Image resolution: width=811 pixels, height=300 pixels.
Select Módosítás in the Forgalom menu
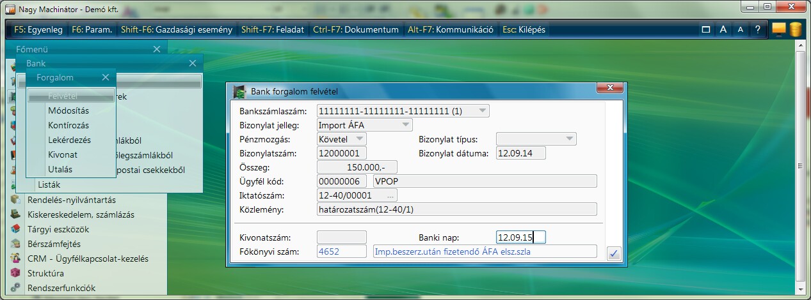[68, 110]
